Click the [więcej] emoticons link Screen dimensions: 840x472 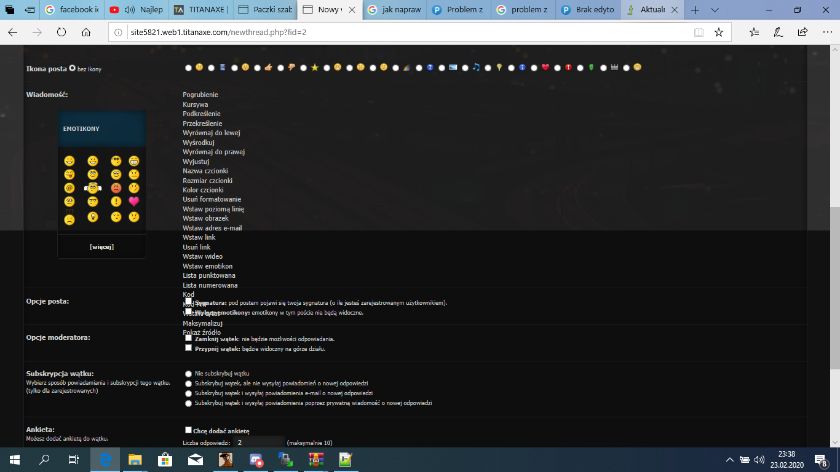tap(101, 247)
